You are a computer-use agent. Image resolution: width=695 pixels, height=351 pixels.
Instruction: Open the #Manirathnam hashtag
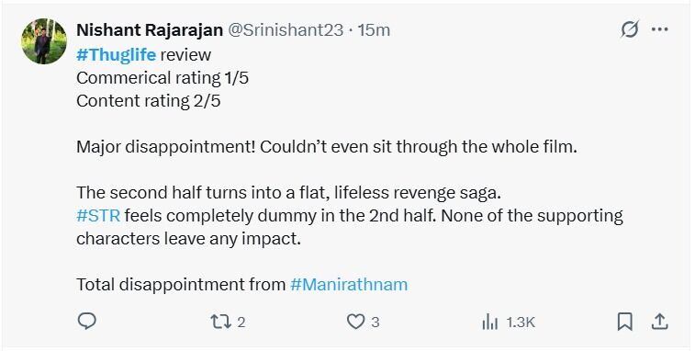(x=349, y=284)
